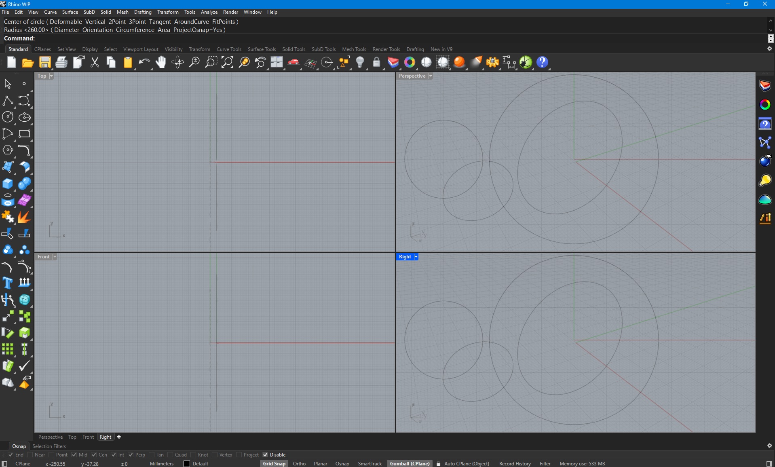This screenshot has height=467, width=775.
Task: Open the color wheel Materials icon in toolbar
Action: pos(410,62)
